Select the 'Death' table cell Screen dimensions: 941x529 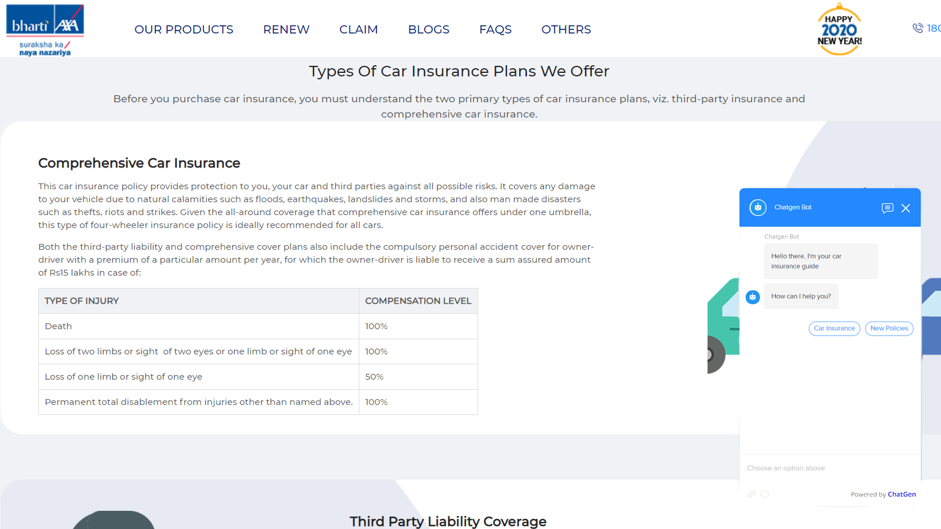[199, 326]
